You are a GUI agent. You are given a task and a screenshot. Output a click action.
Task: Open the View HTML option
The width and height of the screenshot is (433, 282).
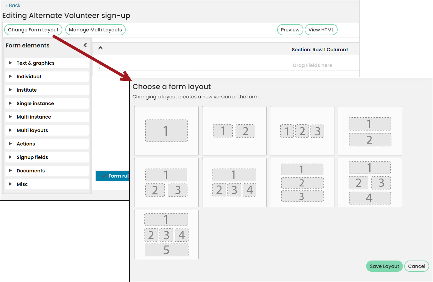tap(321, 30)
